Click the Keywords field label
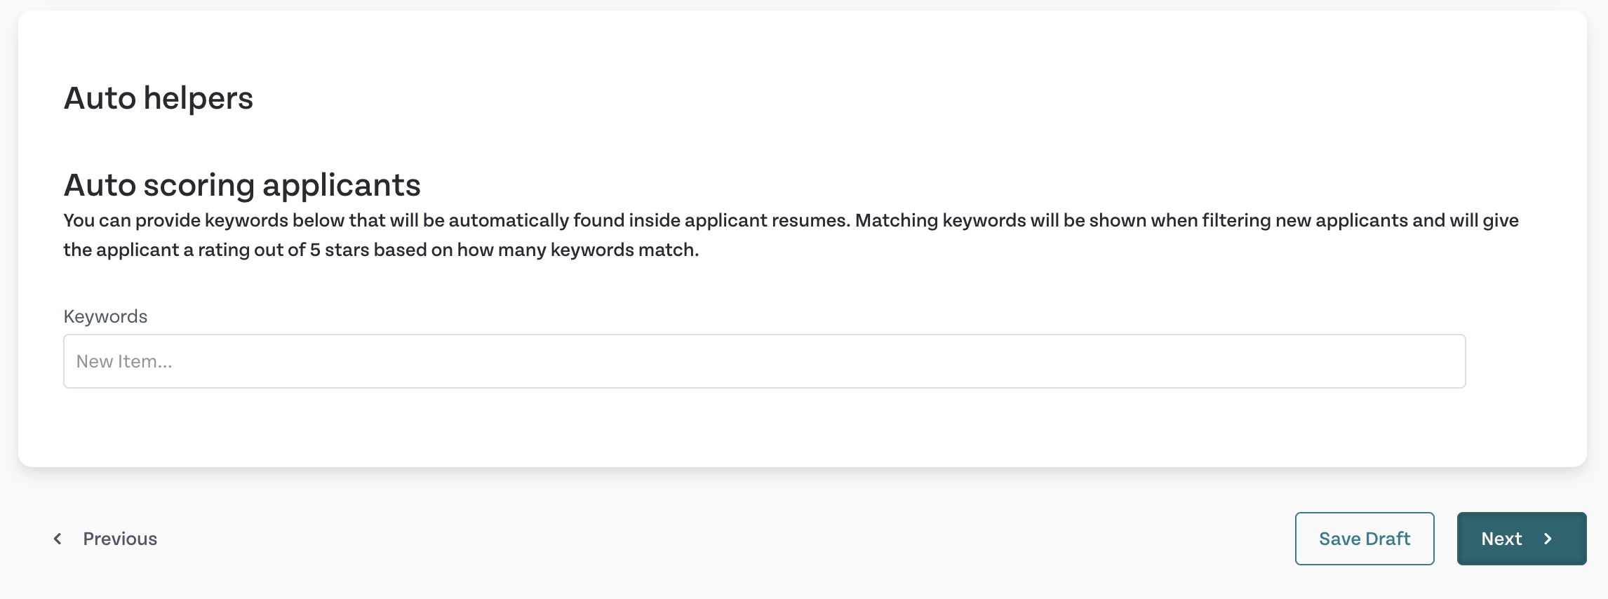Image resolution: width=1608 pixels, height=599 pixels. pyautogui.click(x=105, y=316)
